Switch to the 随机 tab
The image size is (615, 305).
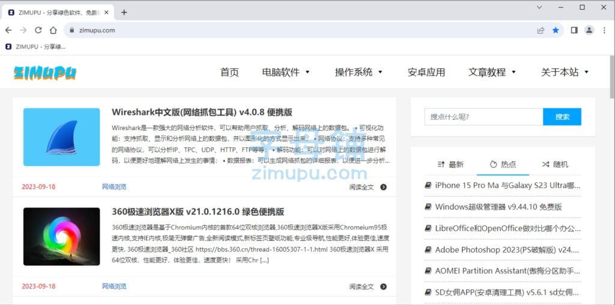[x=555, y=164]
